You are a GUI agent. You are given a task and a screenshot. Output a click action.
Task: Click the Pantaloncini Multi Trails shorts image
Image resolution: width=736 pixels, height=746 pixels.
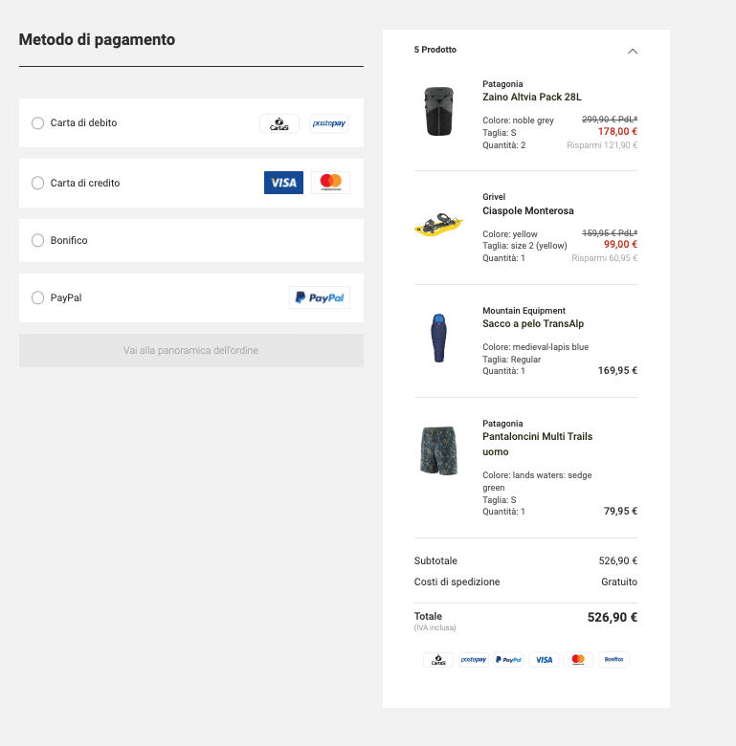[x=438, y=450]
